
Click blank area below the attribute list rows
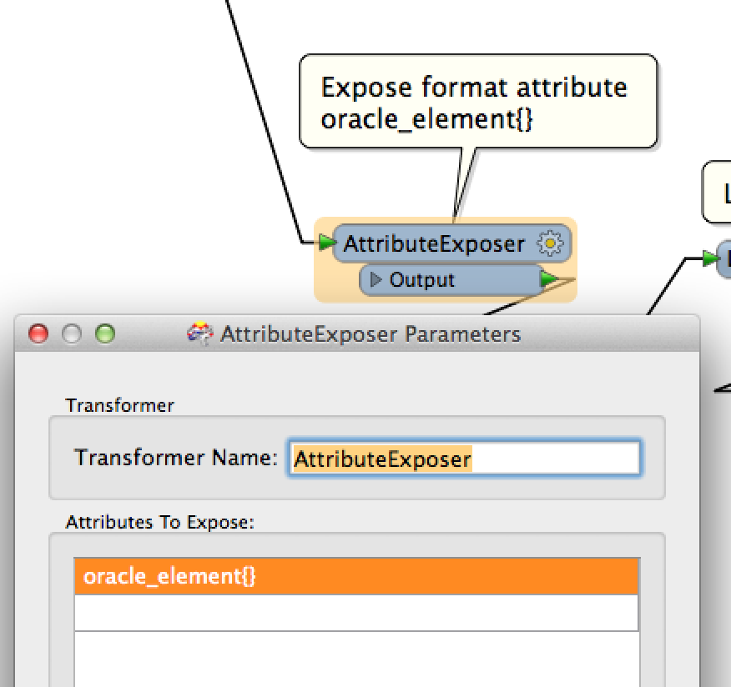point(356,659)
